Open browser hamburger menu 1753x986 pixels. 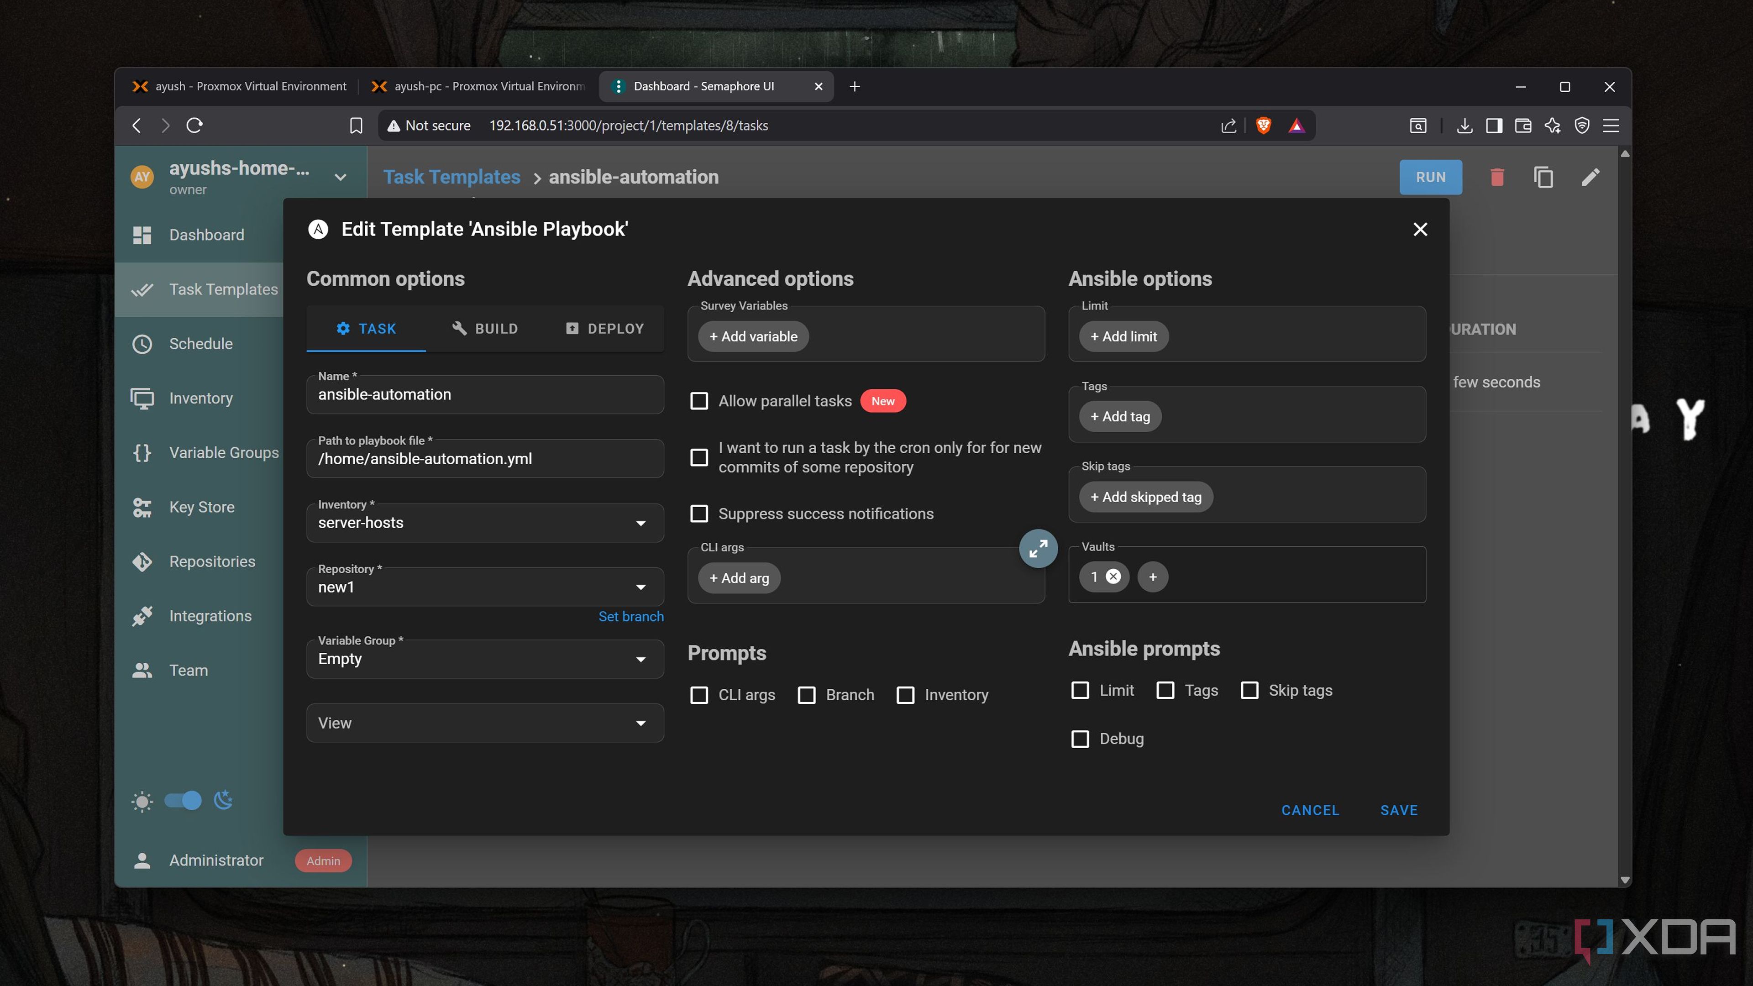coord(1611,125)
